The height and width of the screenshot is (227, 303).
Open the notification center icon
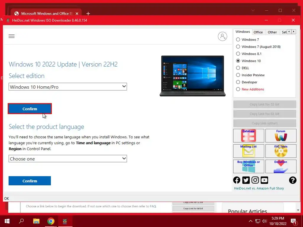pyautogui.click(x=294, y=221)
